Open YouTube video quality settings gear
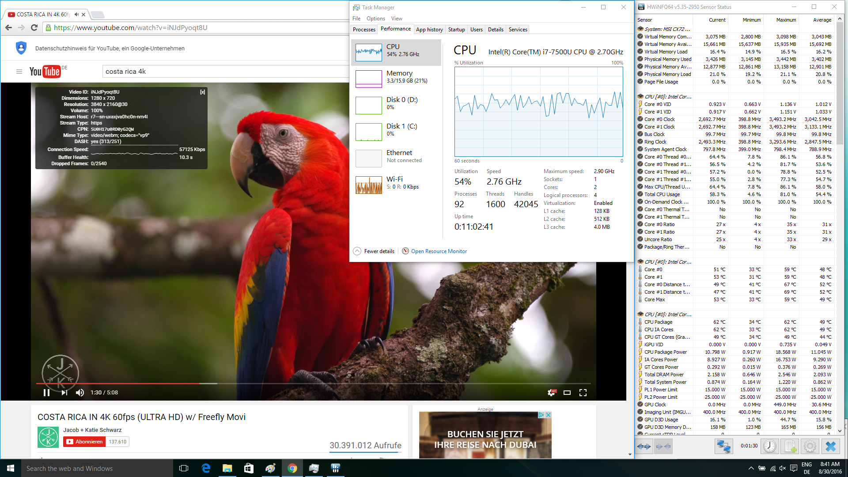 [x=551, y=393]
